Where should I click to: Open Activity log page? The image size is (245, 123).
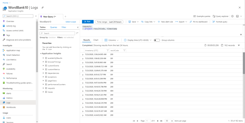[x=11, y=26]
